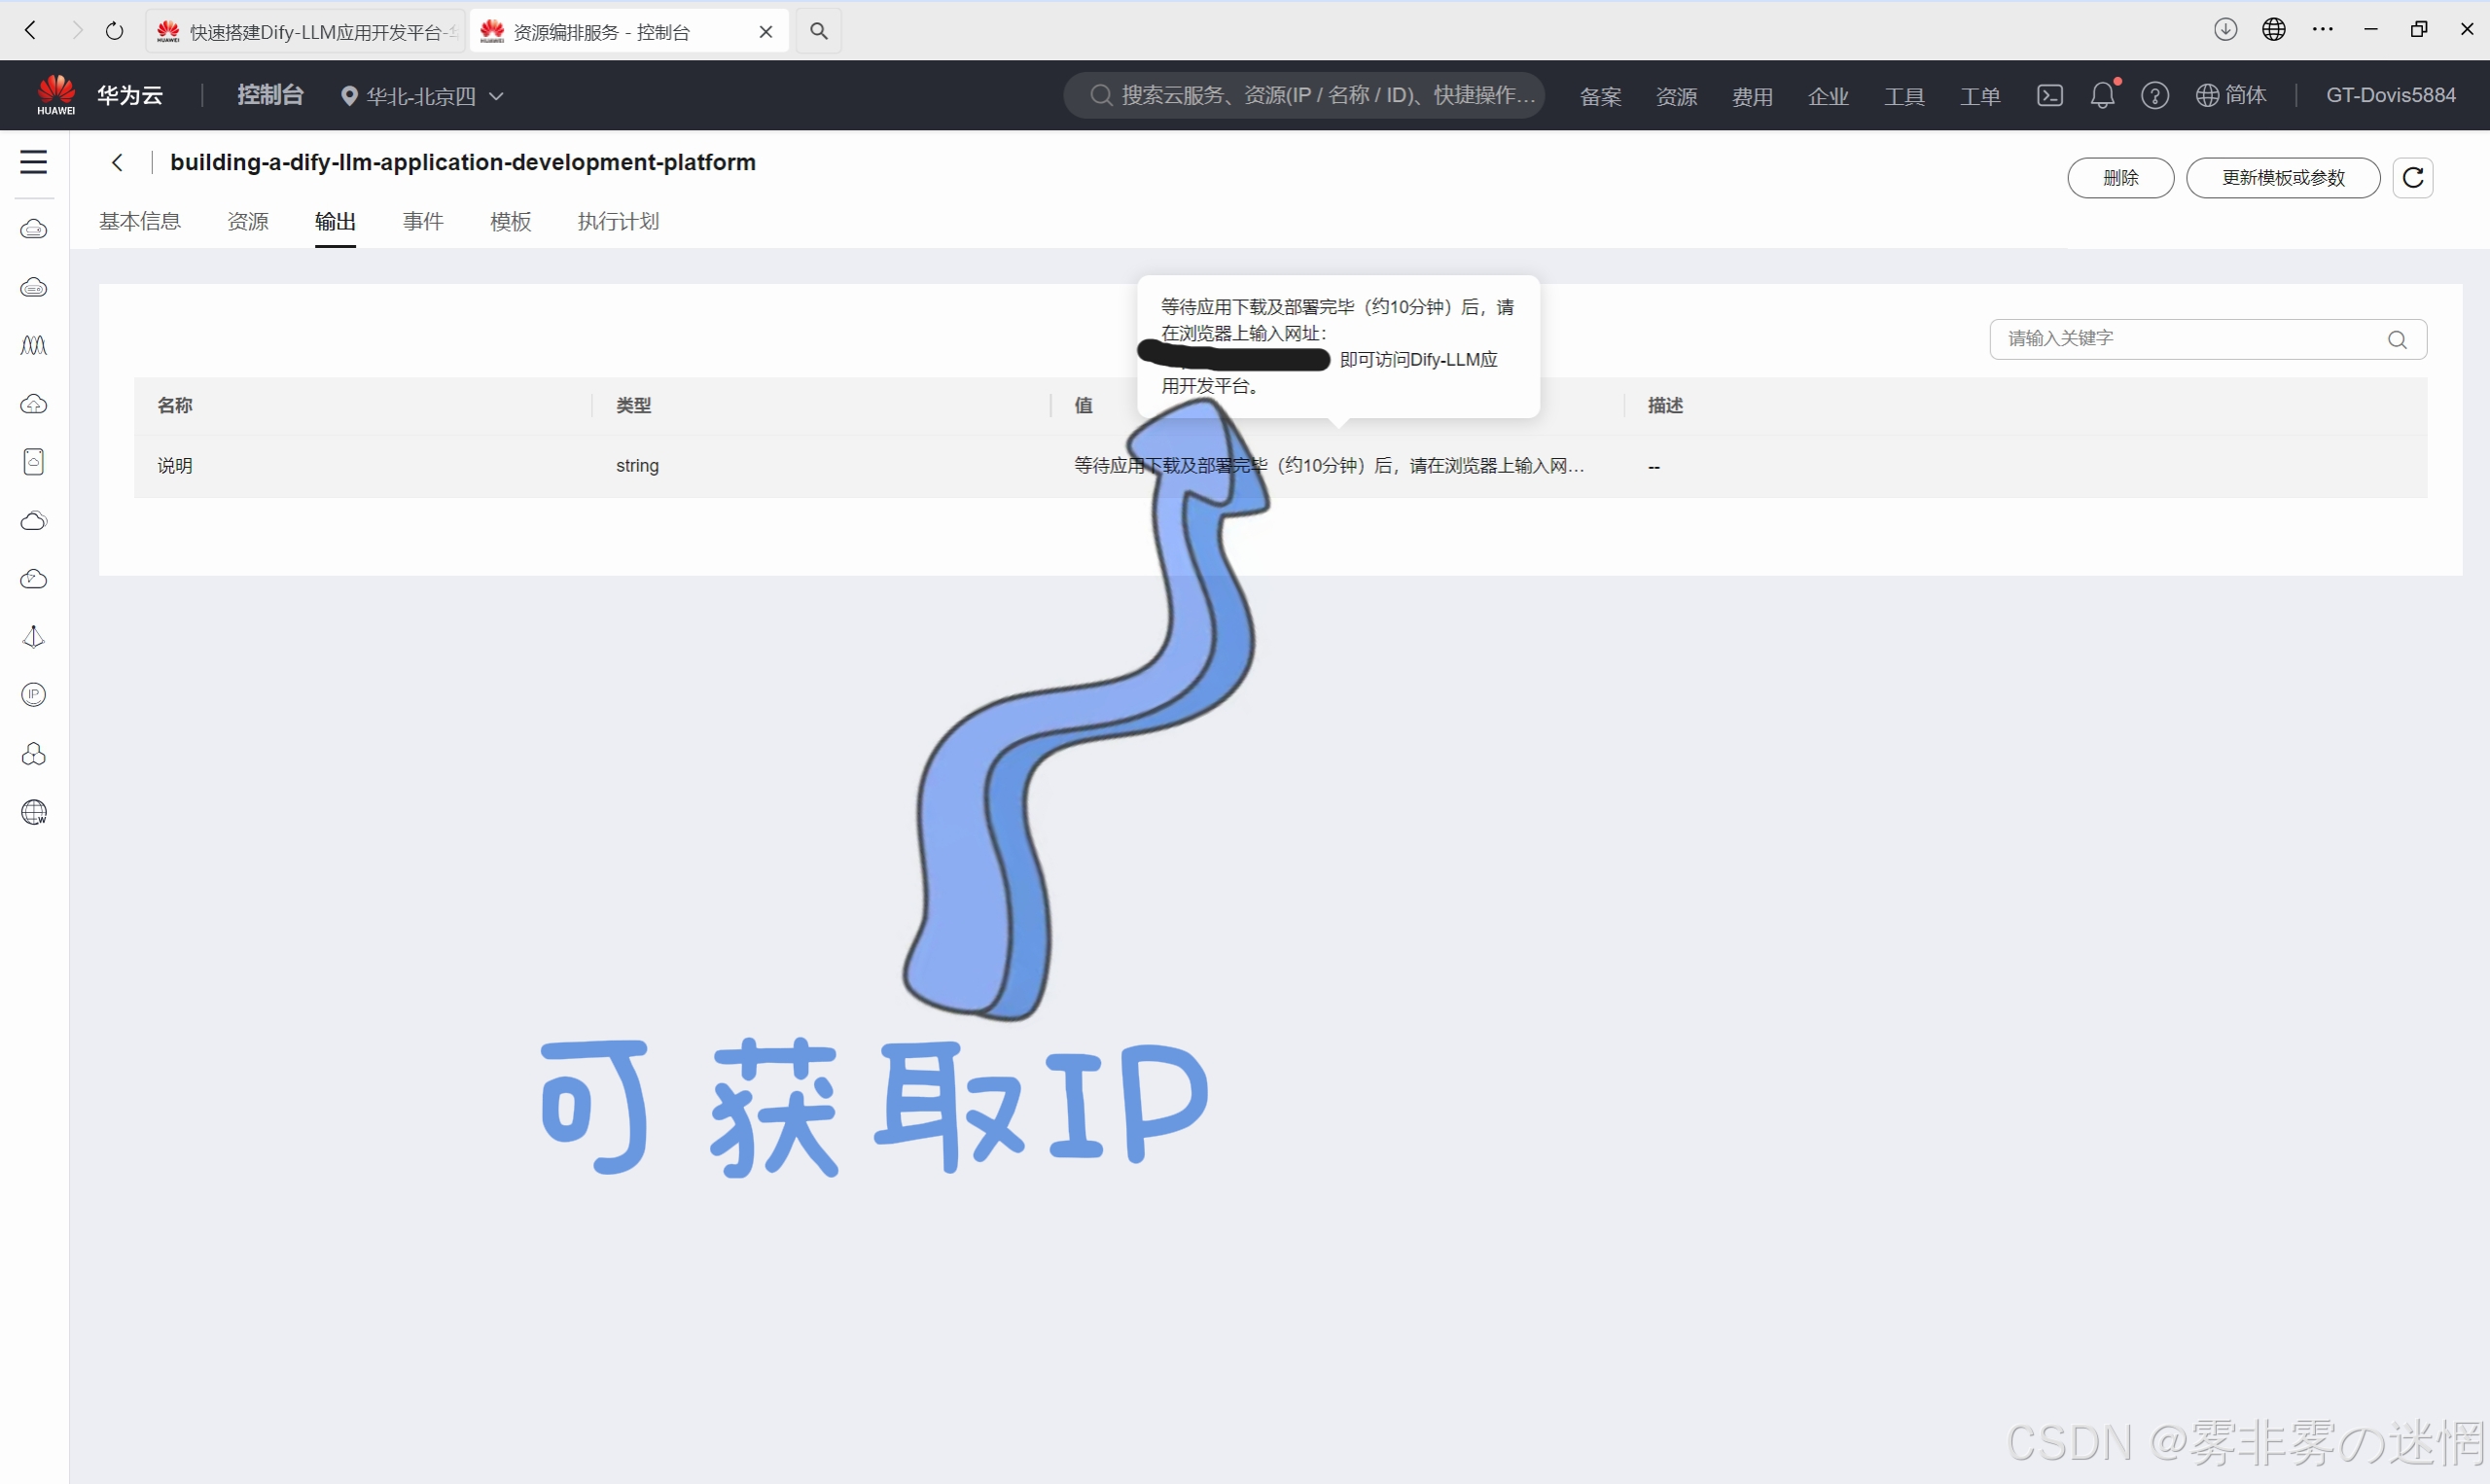2490x1484 pixels.
Task: Click the browser globe translate icon
Action: point(2274,30)
